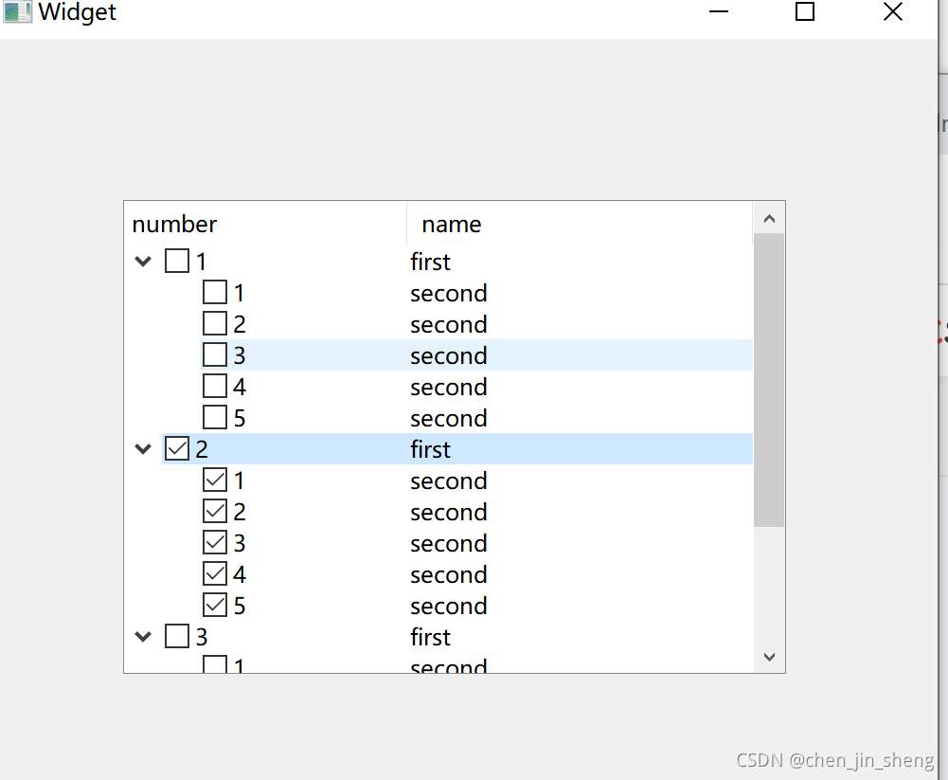Click the 'name' column header

point(580,224)
